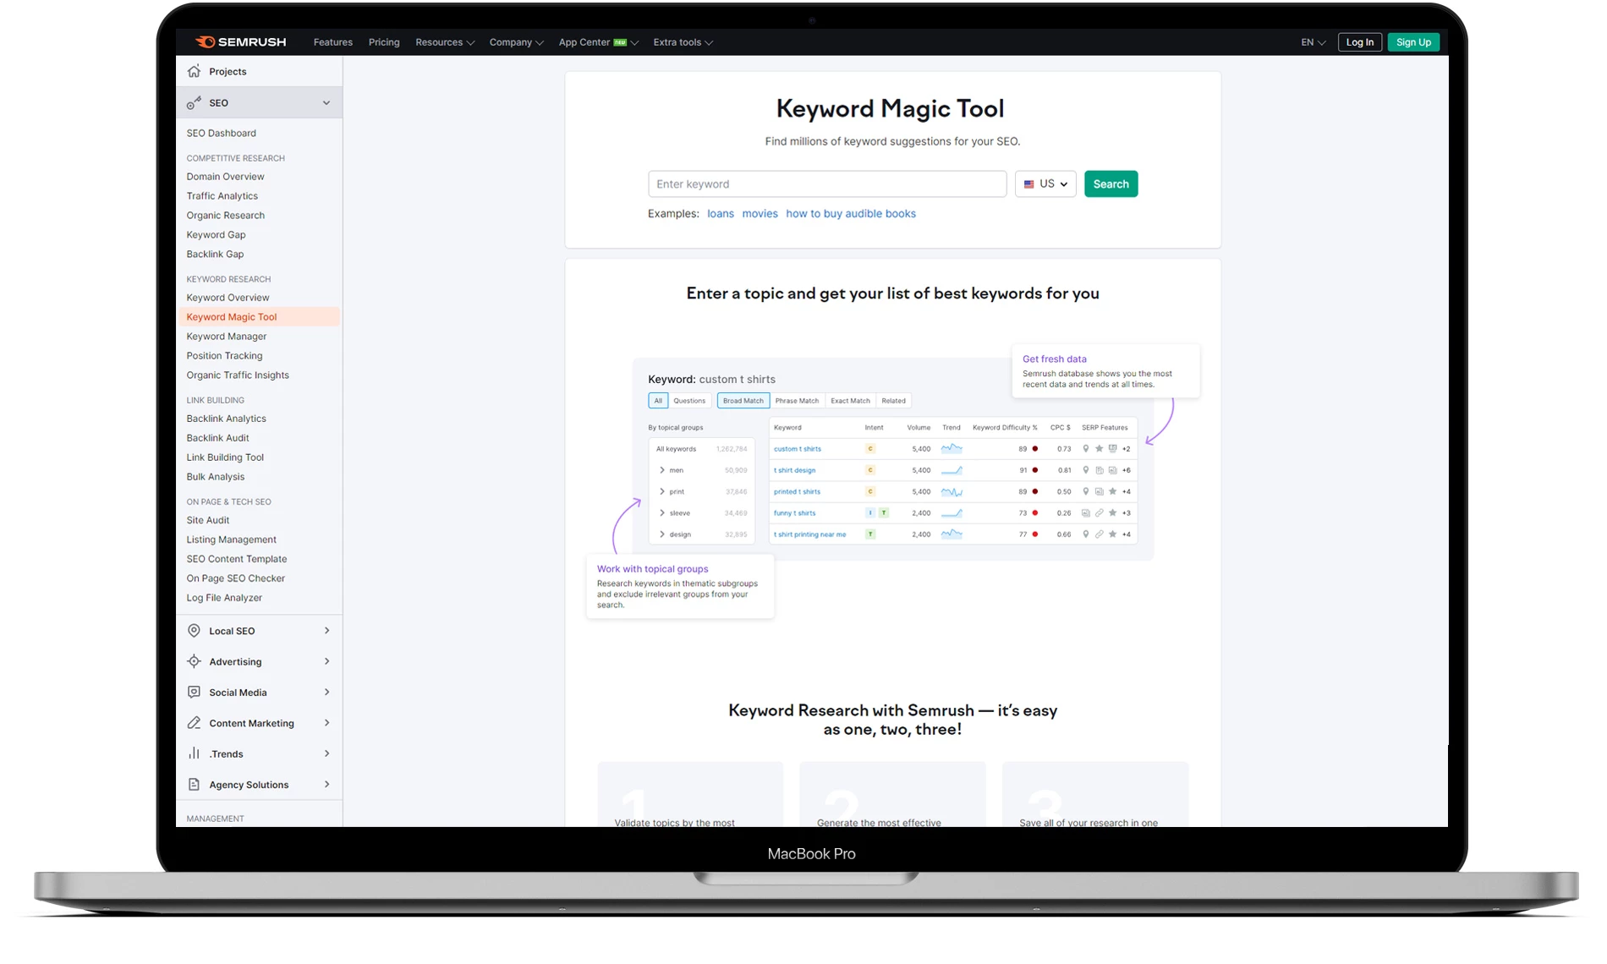The width and height of the screenshot is (1607, 964).
Task: Open Keyword Overview
Action: click(228, 298)
